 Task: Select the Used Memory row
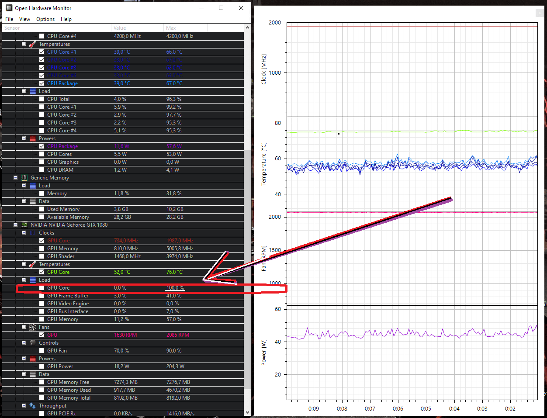[x=123, y=209]
